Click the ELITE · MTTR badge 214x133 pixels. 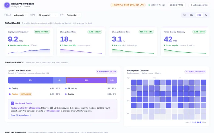[199, 32]
